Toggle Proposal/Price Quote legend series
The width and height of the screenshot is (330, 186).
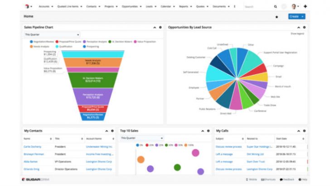[x=68, y=42]
